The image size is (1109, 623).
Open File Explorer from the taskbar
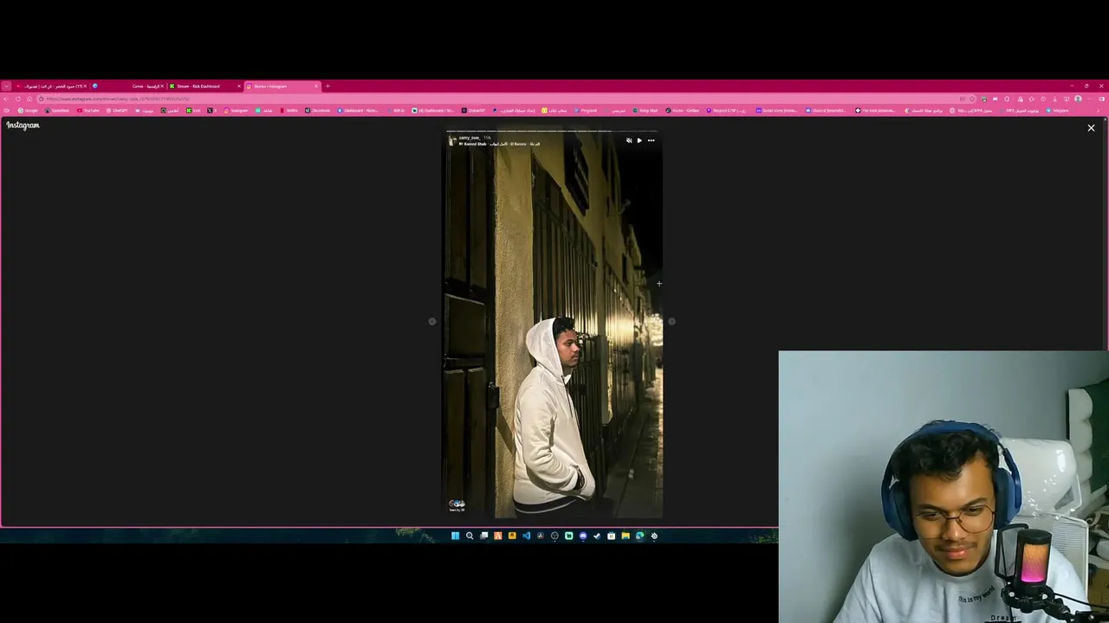tap(626, 536)
